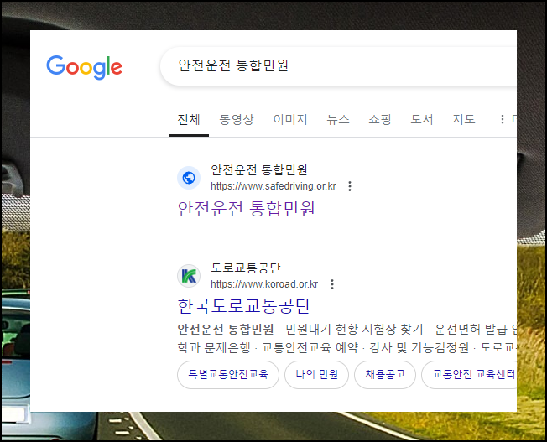The height and width of the screenshot is (442, 547).
Task: Click the 채용공고 sitelink chip
Action: click(385, 375)
